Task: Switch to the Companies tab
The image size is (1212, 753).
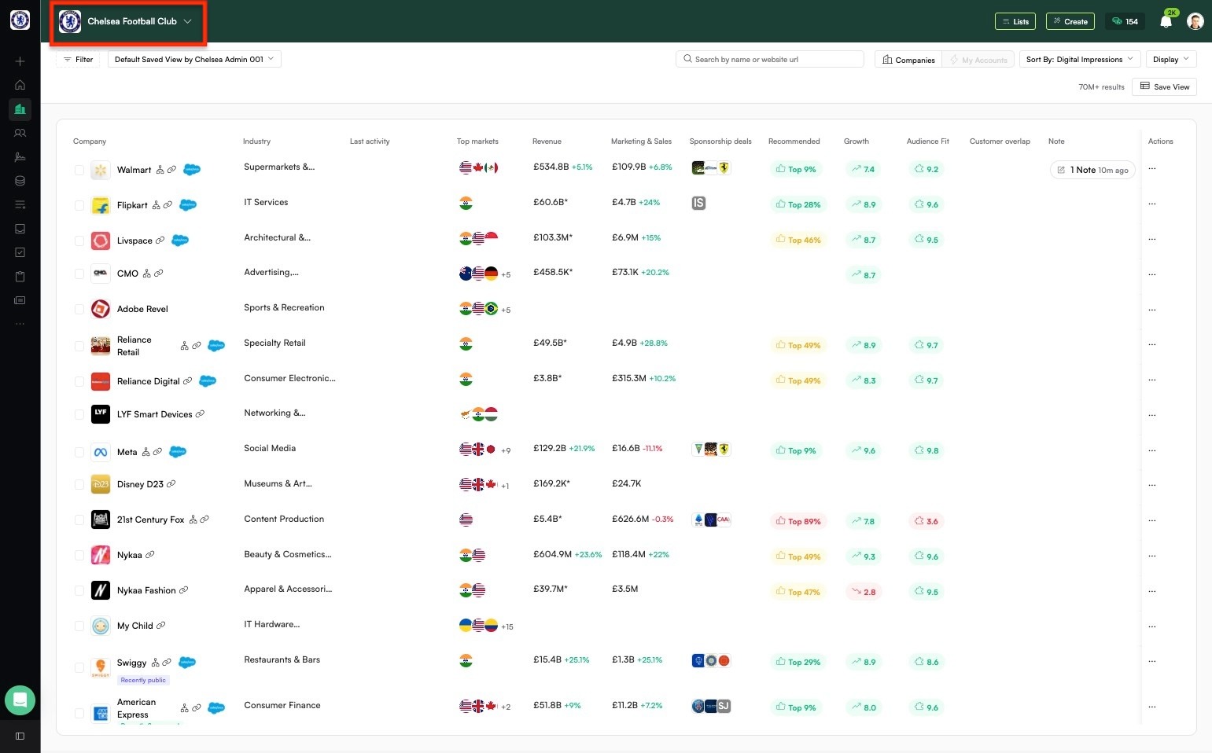Action: tap(908, 60)
